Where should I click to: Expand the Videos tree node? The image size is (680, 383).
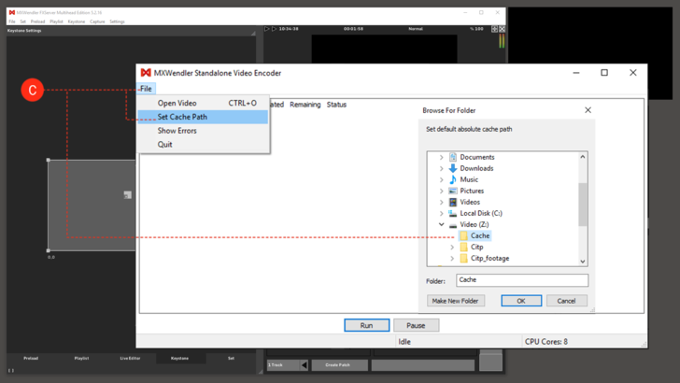point(442,202)
